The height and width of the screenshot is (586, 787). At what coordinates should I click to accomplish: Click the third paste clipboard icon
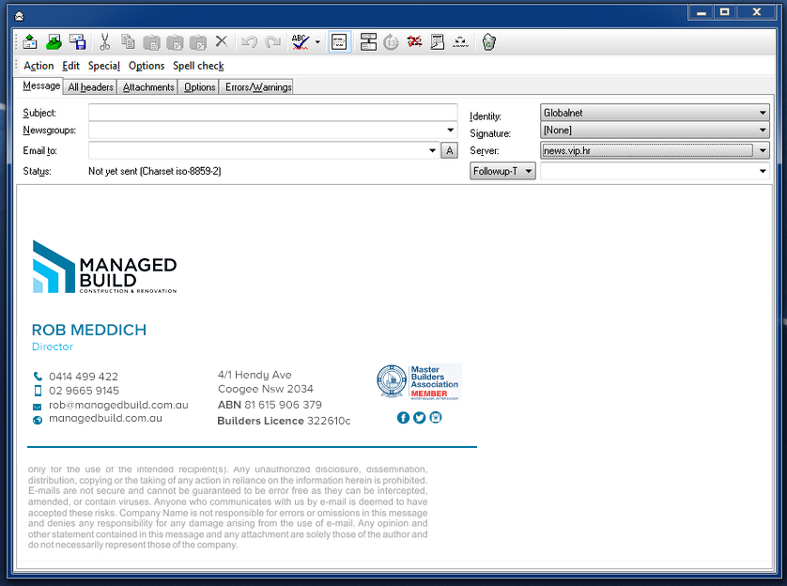198,42
